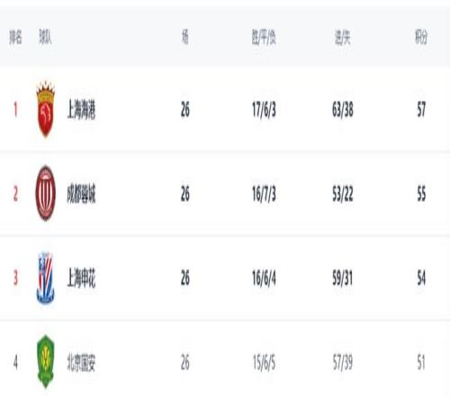Click the 63/38 goals value for 上海海港
Screen dimensions: 450x396
click(x=343, y=109)
